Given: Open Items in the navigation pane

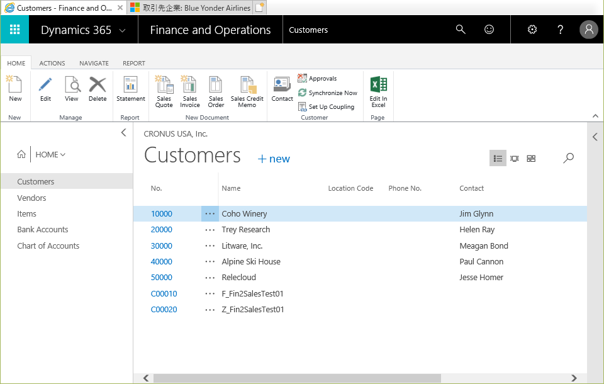Looking at the screenshot, I should click(x=26, y=213).
